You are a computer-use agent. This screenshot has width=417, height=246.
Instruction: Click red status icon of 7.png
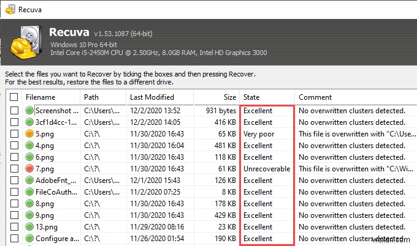(x=29, y=169)
